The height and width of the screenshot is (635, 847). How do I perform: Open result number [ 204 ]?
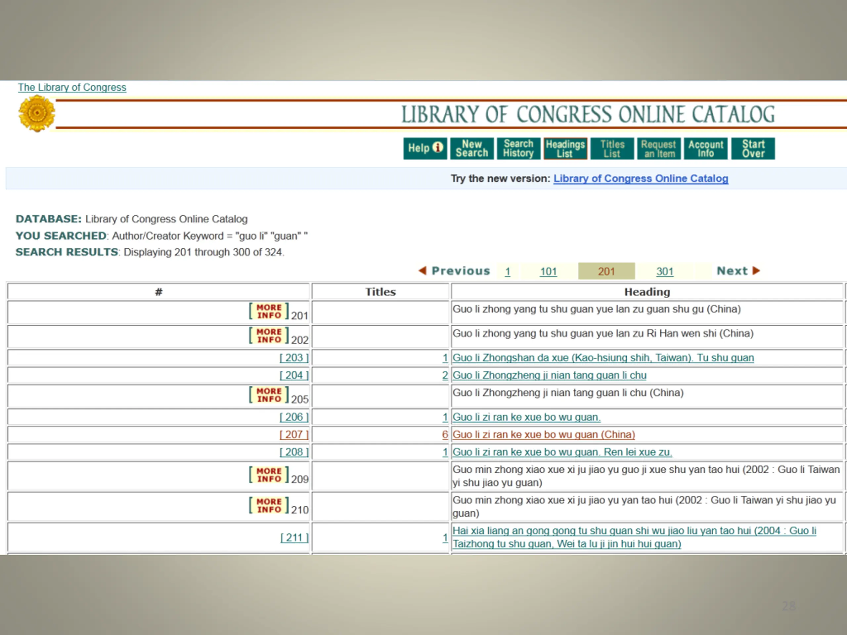[294, 375]
